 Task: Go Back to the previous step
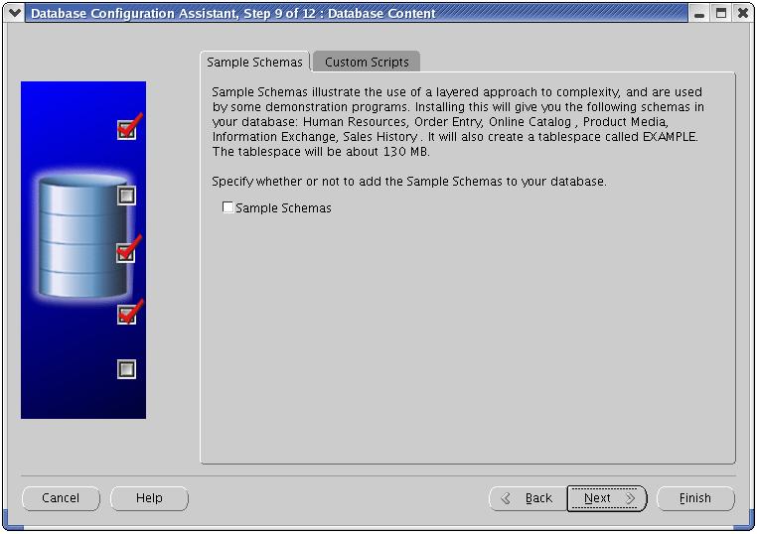pos(527,498)
